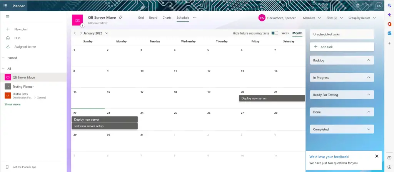Collapse the Ready For Testing bucket
The image size is (394, 172).
pos(369,95)
